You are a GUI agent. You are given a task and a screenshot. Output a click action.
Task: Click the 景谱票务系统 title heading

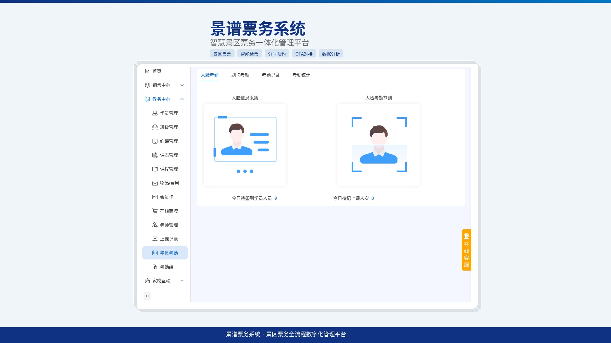[258, 29]
